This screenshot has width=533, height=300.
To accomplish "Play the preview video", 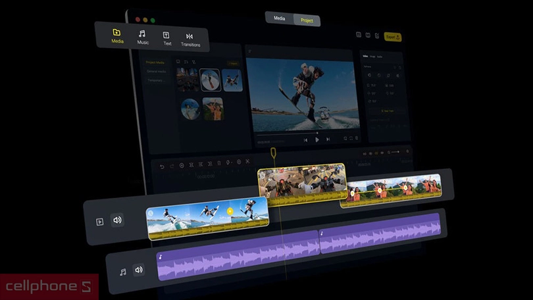I will pyautogui.click(x=317, y=139).
